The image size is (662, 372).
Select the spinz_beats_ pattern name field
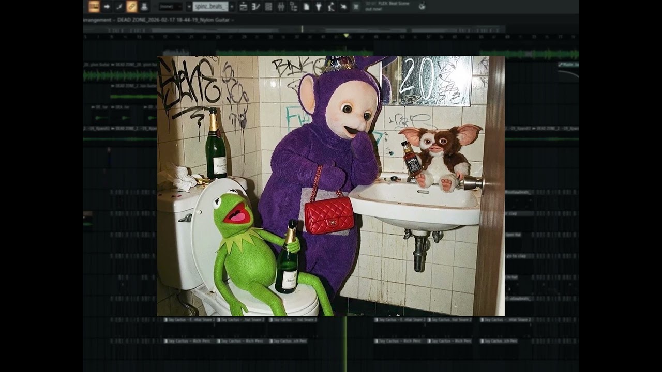[x=210, y=6]
